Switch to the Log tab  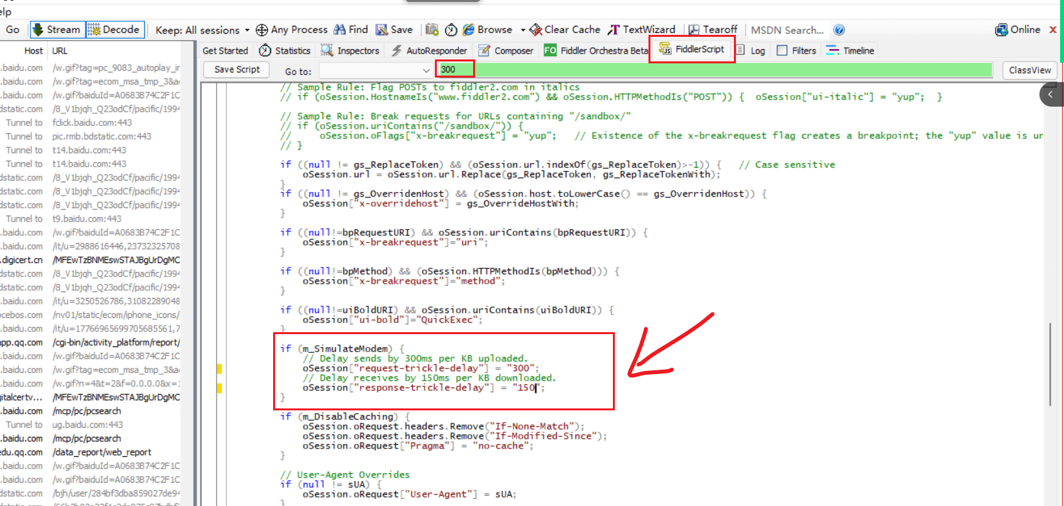pyautogui.click(x=751, y=50)
